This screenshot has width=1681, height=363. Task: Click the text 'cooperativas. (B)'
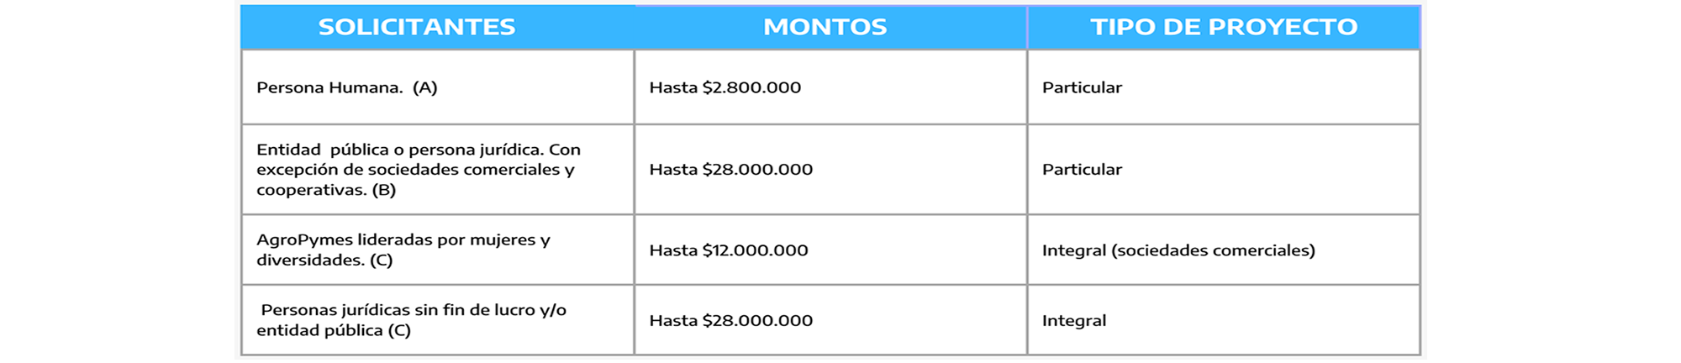(326, 190)
